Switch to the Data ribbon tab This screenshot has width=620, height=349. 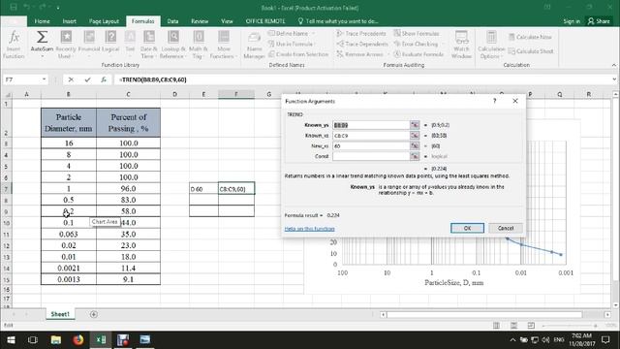click(172, 21)
